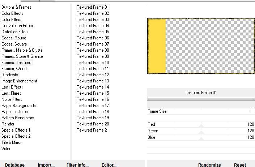The height and width of the screenshot is (167, 255).
Task: Pick Textured Frame 21 filter
Action: (93, 130)
